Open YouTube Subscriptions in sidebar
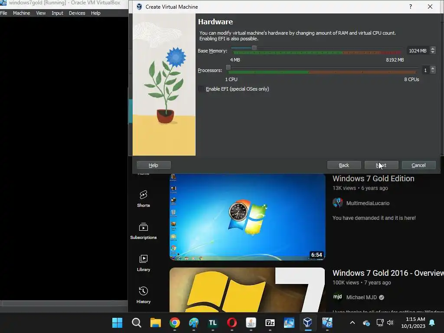 [x=144, y=231]
